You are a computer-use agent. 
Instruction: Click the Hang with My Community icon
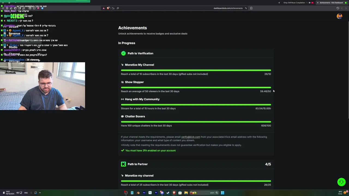122,99
